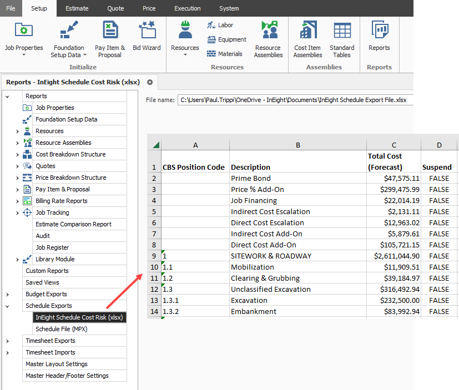Screen dimensions: 459x390
Task: Switch to the Estimate ribbon tab
Action: coord(77,8)
